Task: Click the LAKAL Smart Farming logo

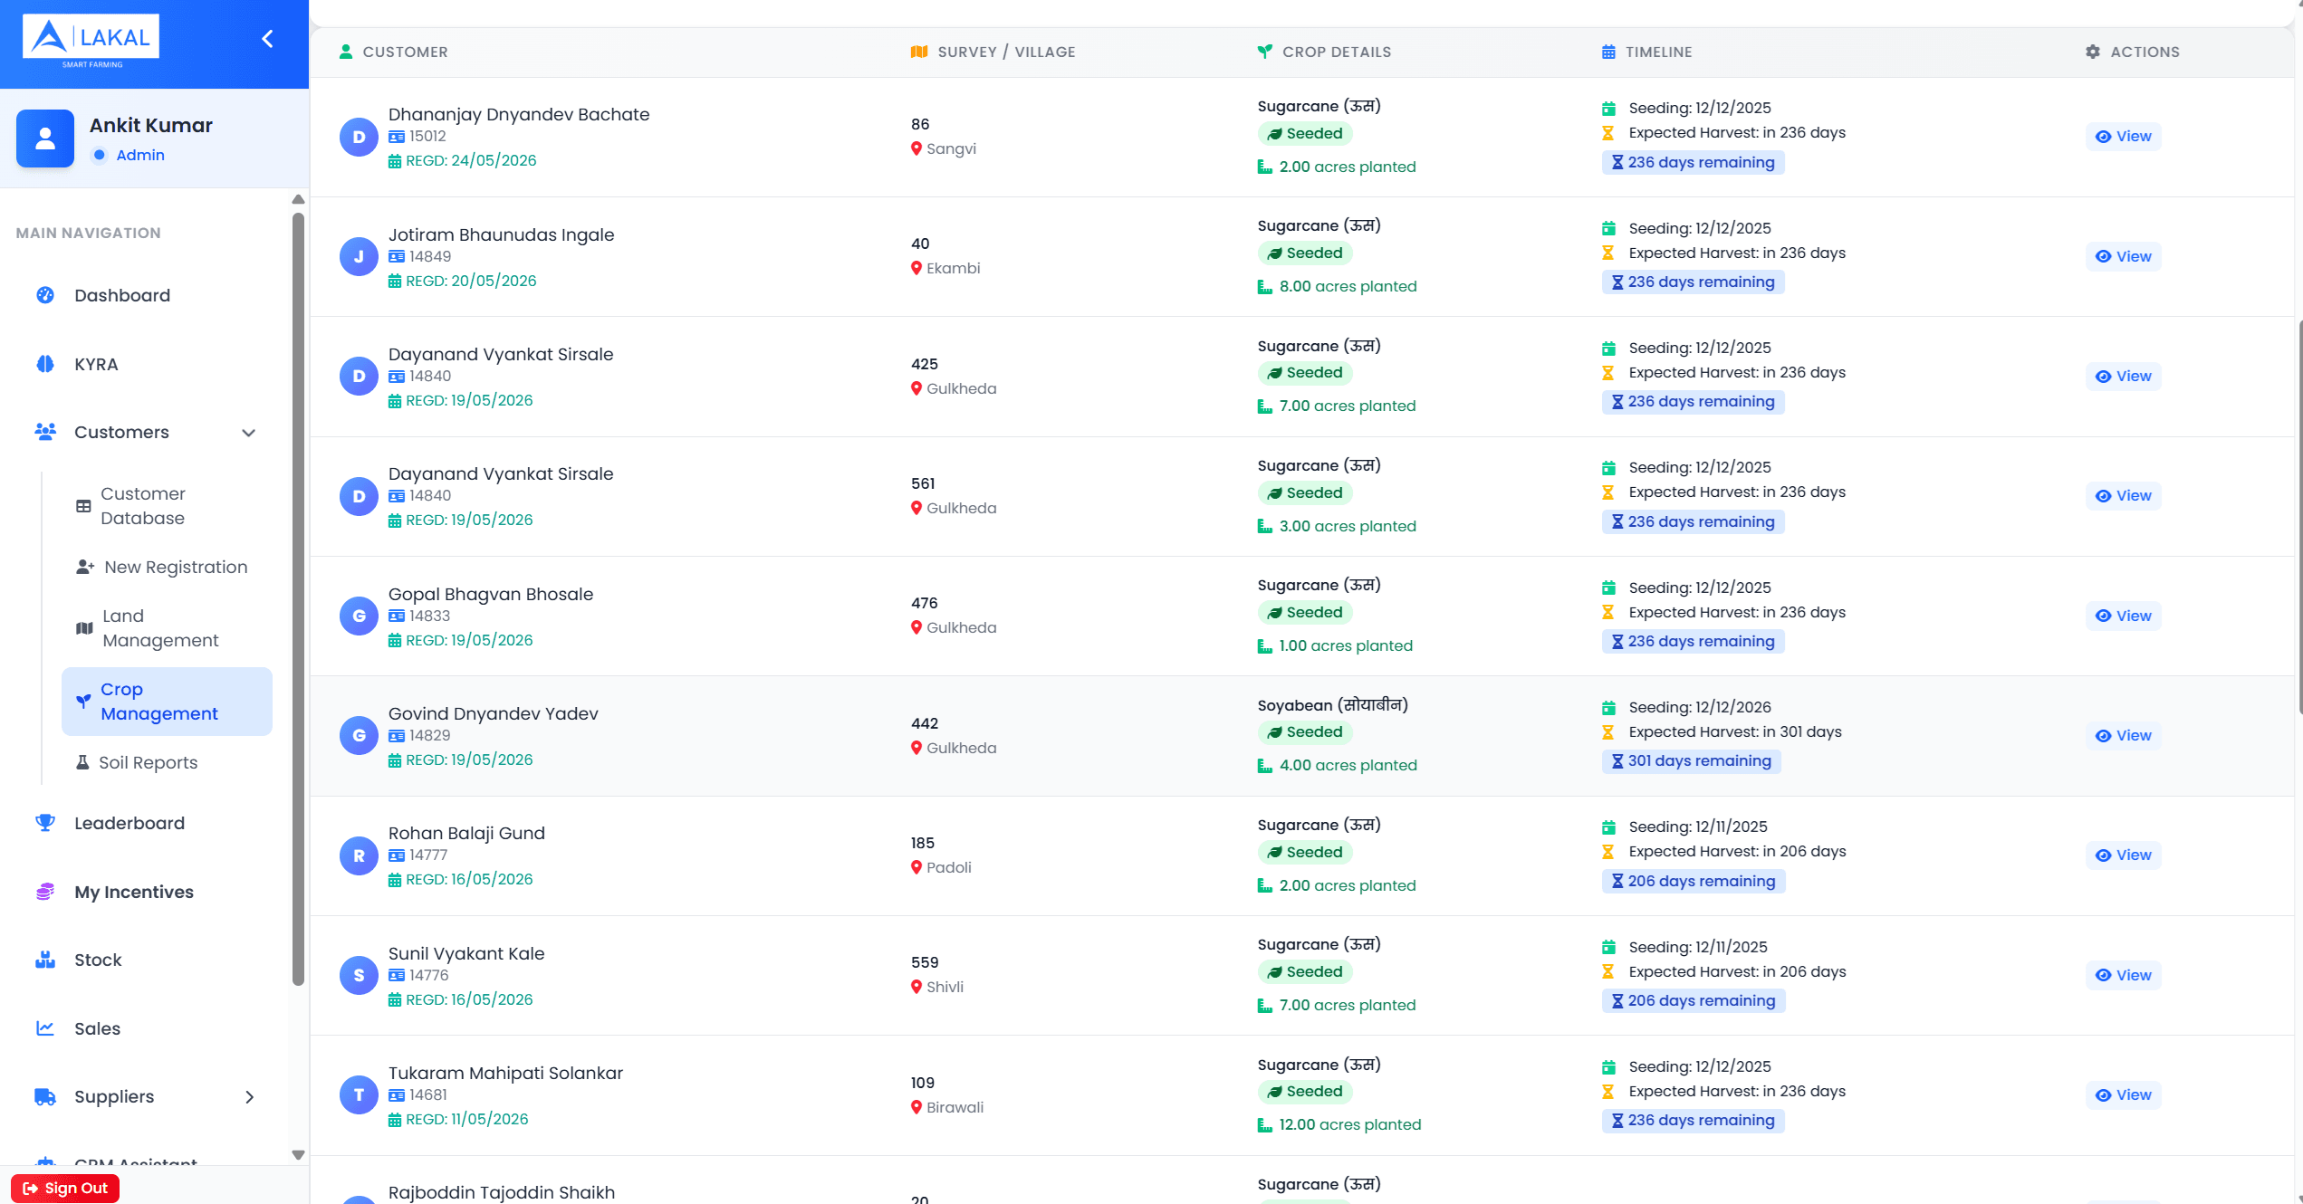Action: (91, 40)
